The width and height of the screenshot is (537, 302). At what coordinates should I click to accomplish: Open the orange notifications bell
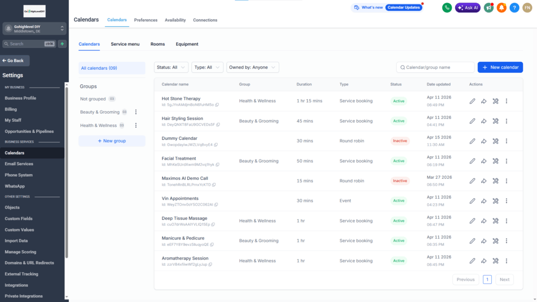pos(501,7)
